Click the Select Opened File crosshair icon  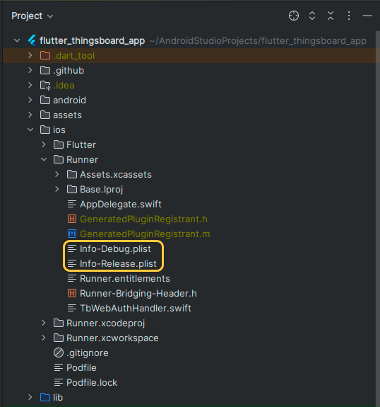pyautogui.click(x=294, y=16)
